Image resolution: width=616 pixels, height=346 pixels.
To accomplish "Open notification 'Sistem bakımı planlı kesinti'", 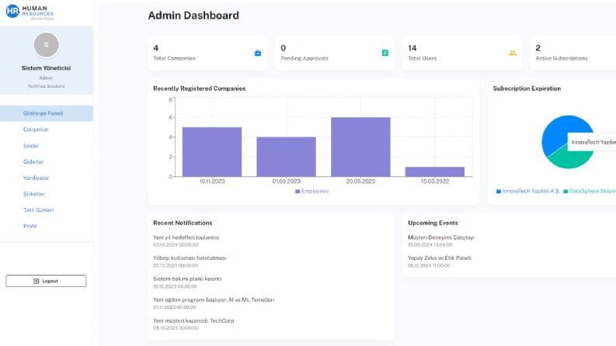I will coord(187,282).
